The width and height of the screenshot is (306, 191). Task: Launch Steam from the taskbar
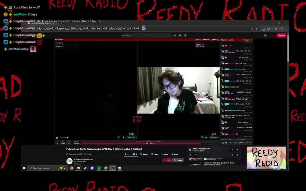[x=85, y=168]
